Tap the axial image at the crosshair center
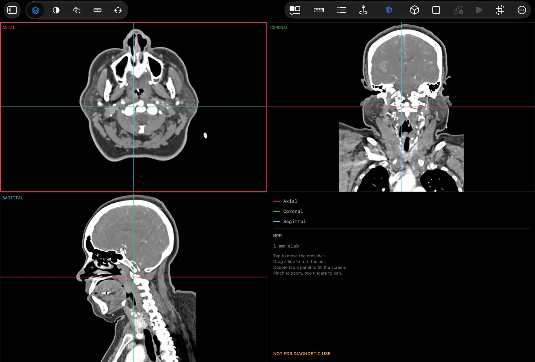This screenshot has width=535, height=362. coord(133,107)
